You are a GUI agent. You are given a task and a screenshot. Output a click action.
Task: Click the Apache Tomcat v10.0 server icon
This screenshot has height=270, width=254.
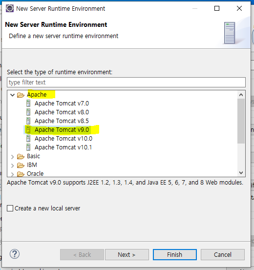pyautogui.click(x=28, y=139)
